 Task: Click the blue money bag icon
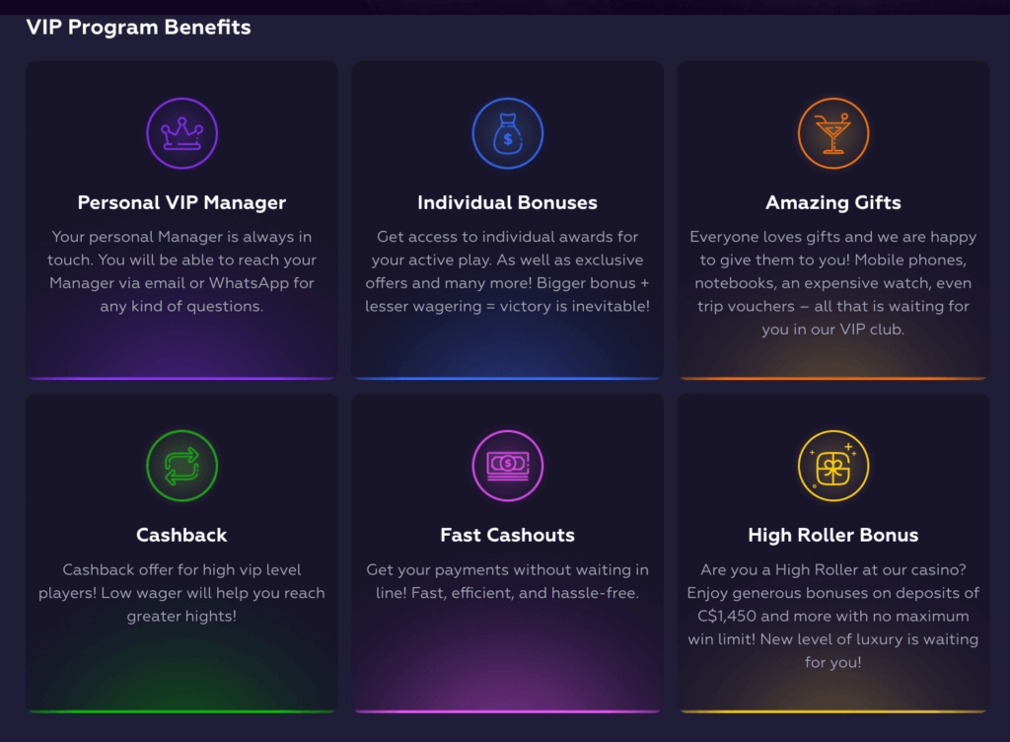coord(507,133)
